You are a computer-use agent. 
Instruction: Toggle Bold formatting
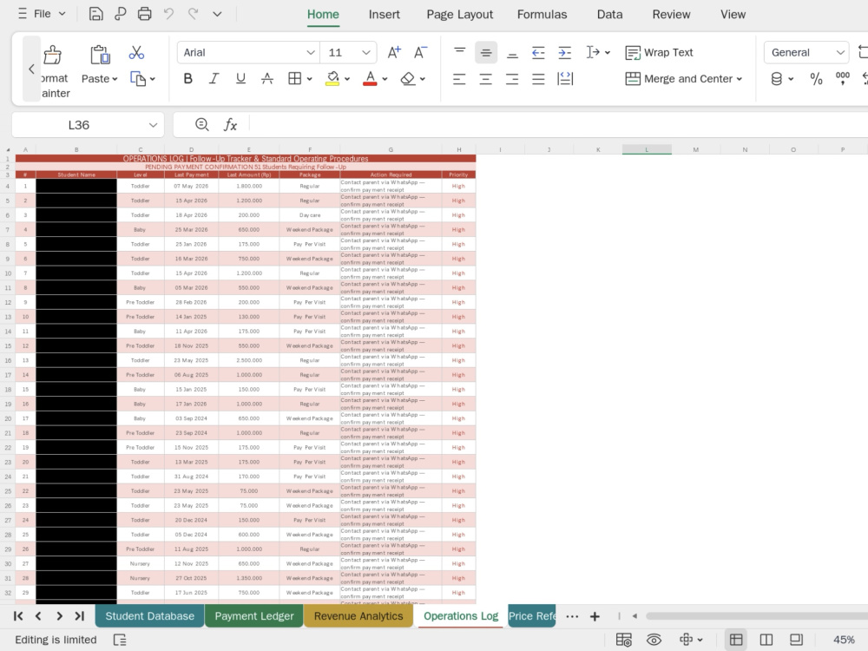tap(187, 79)
